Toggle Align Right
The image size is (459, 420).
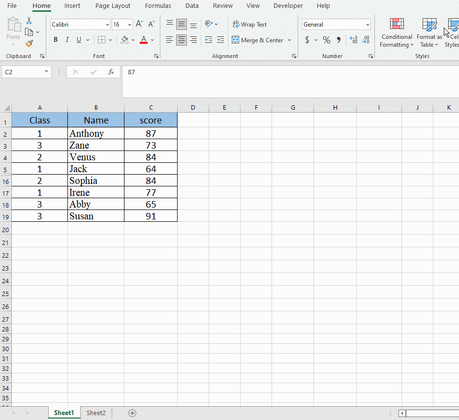pyautogui.click(x=193, y=40)
